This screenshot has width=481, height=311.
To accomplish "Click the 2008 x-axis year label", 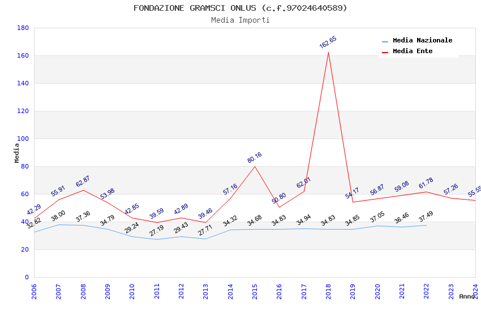I will click(83, 291).
